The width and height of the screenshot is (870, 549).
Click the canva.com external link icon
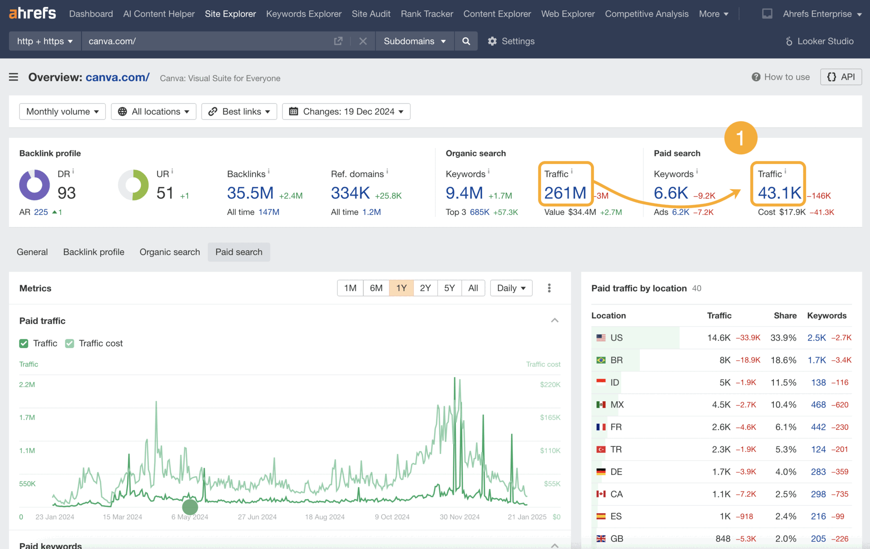click(x=338, y=41)
